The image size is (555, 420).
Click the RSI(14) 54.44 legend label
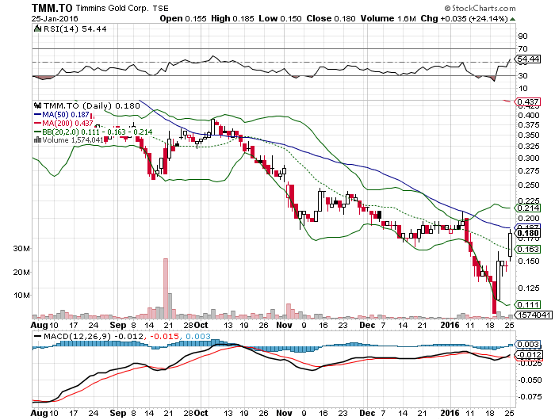click(75, 29)
